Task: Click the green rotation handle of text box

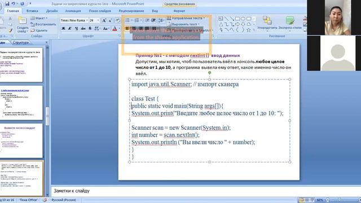Action: point(209,73)
